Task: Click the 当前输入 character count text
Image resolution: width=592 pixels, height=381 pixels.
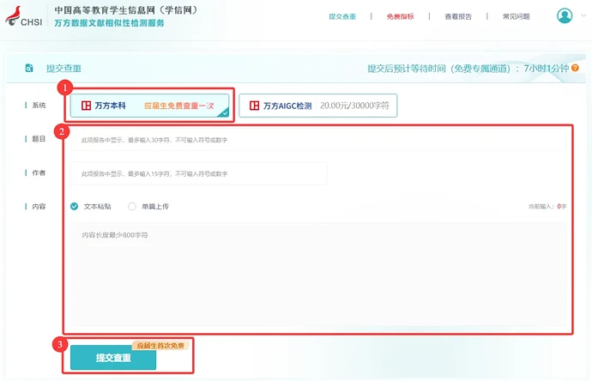Action: click(x=547, y=206)
